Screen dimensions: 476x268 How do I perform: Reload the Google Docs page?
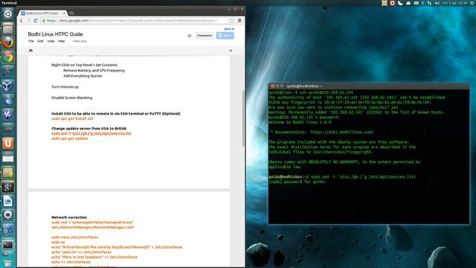tap(36, 21)
